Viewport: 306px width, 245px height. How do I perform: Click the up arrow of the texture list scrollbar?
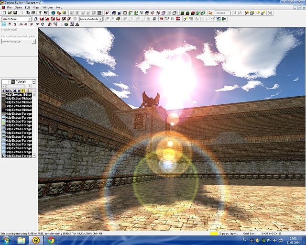pyautogui.click(x=34, y=91)
